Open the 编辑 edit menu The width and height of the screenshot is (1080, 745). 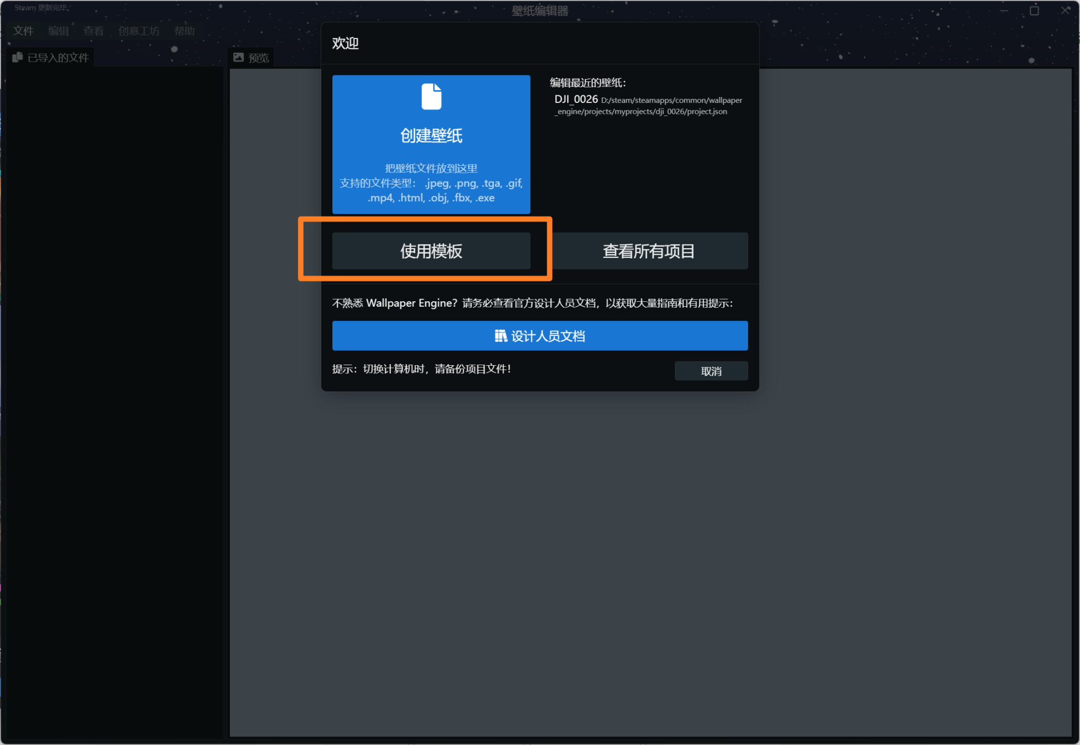click(59, 31)
